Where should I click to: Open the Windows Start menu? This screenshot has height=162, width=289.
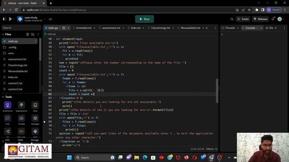pos(70,157)
